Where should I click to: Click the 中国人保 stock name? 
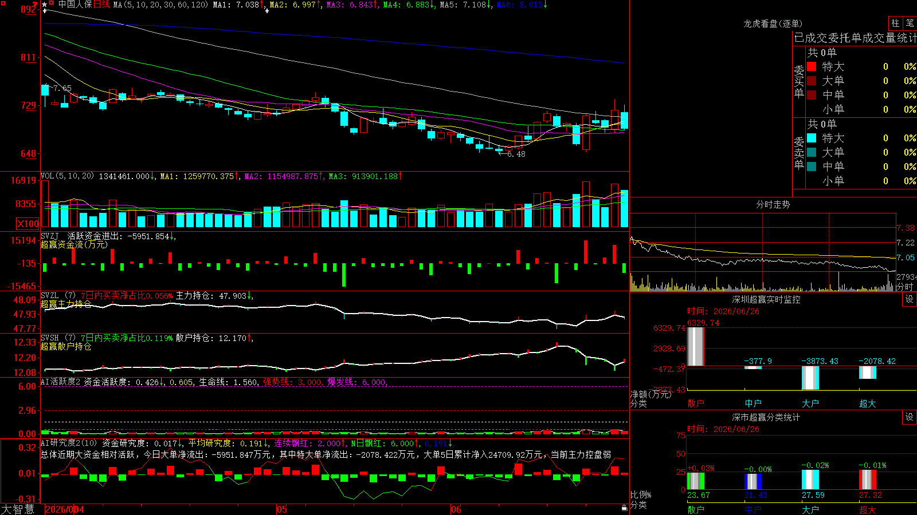75,5
